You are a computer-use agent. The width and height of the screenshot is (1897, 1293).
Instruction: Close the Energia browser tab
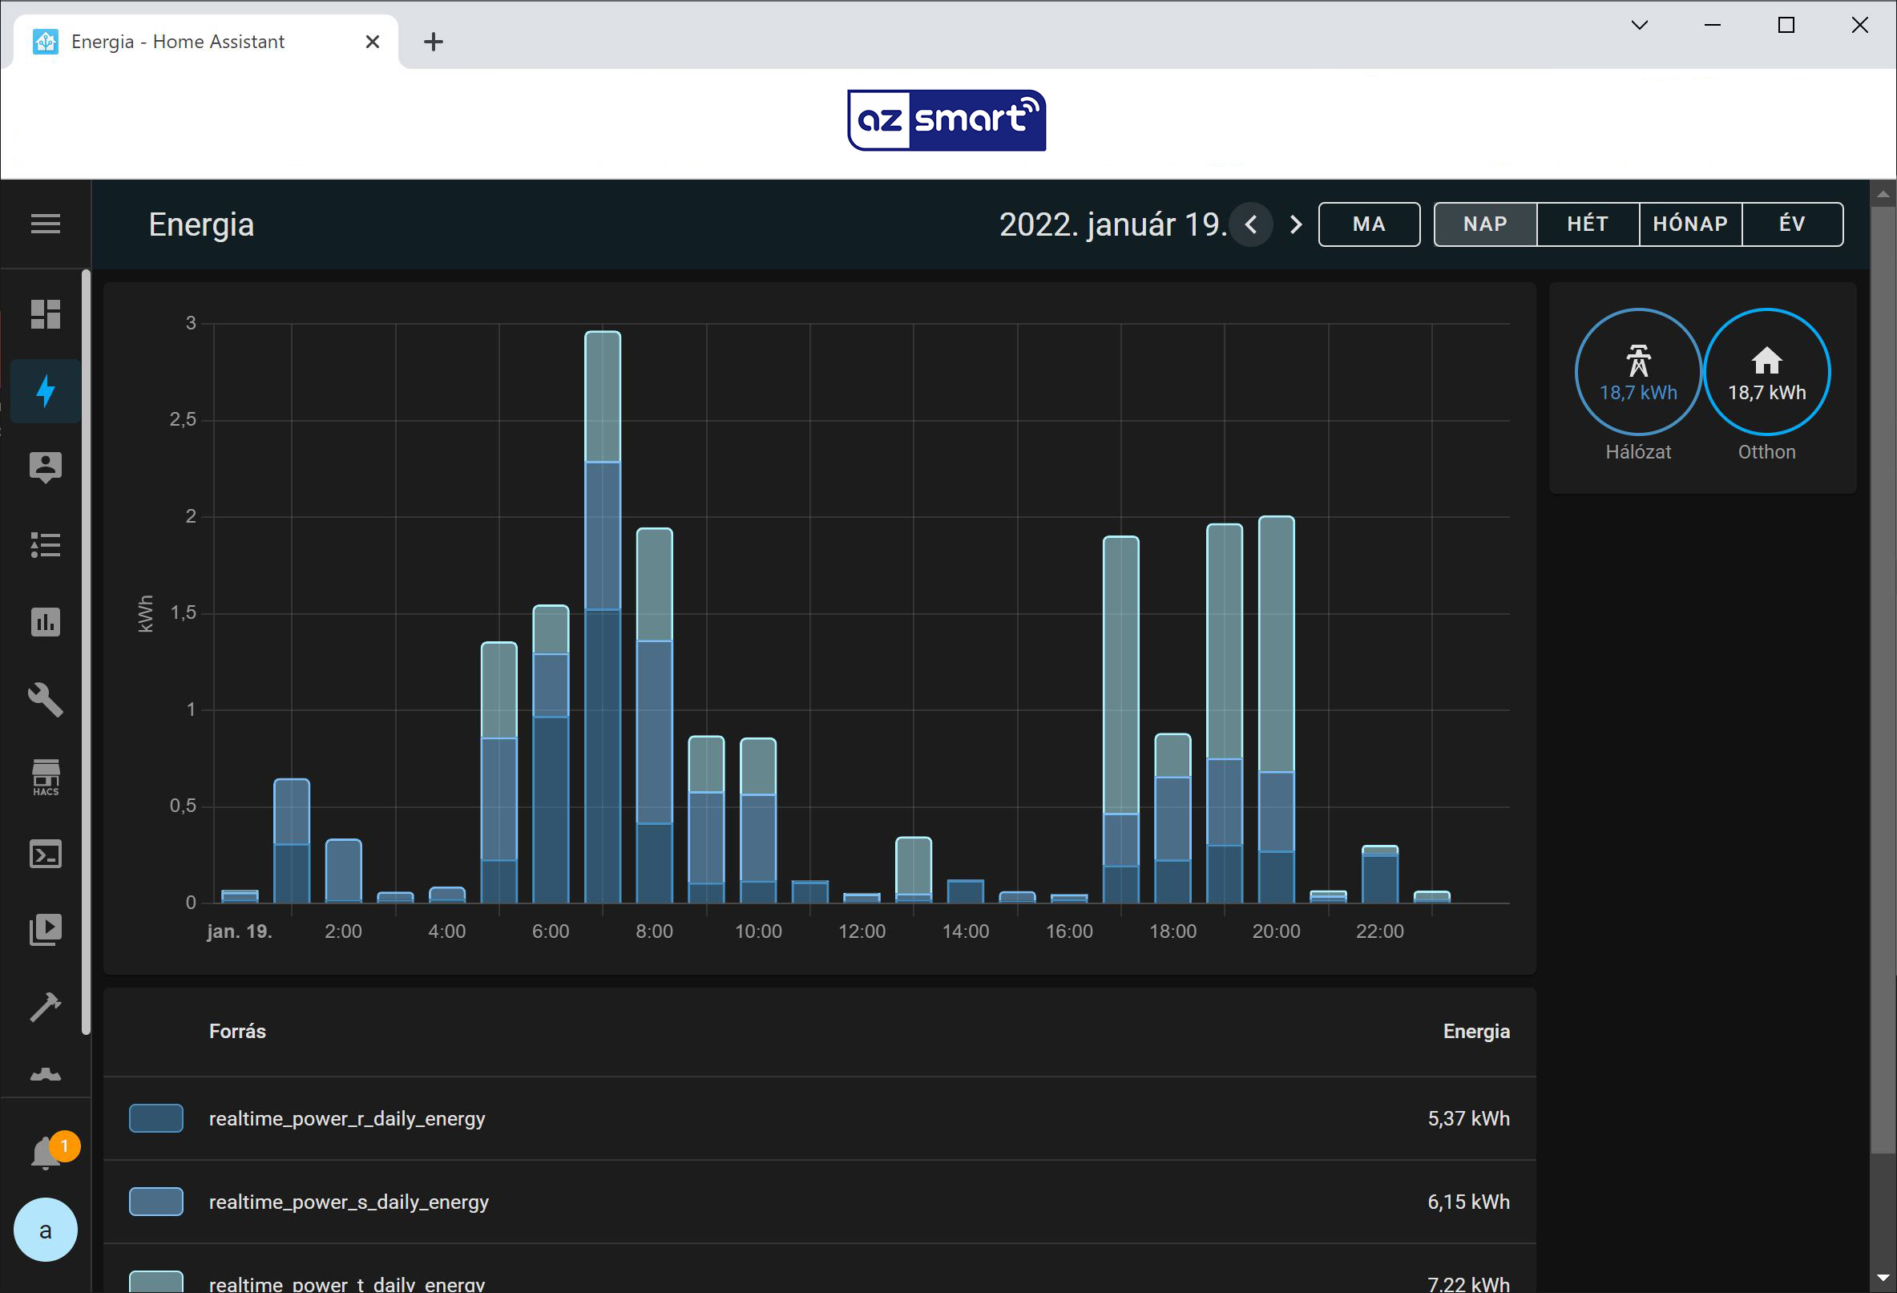coord(372,42)
